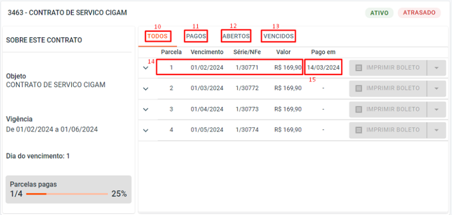Click the NFe number 1/30772
Image resolution: width=452 pixels, height=215 pixels.
tap(247, 88)
